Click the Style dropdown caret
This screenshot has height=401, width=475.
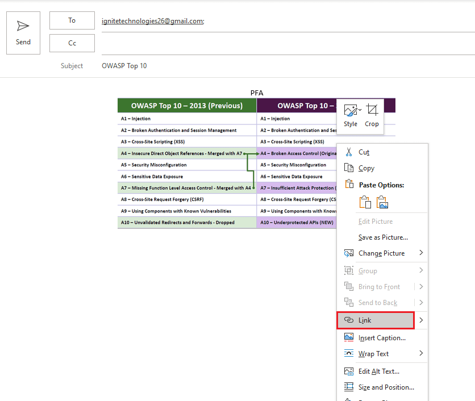pos(360,110)
